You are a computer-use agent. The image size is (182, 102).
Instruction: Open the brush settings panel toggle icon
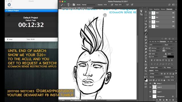[x=74, y=5]
